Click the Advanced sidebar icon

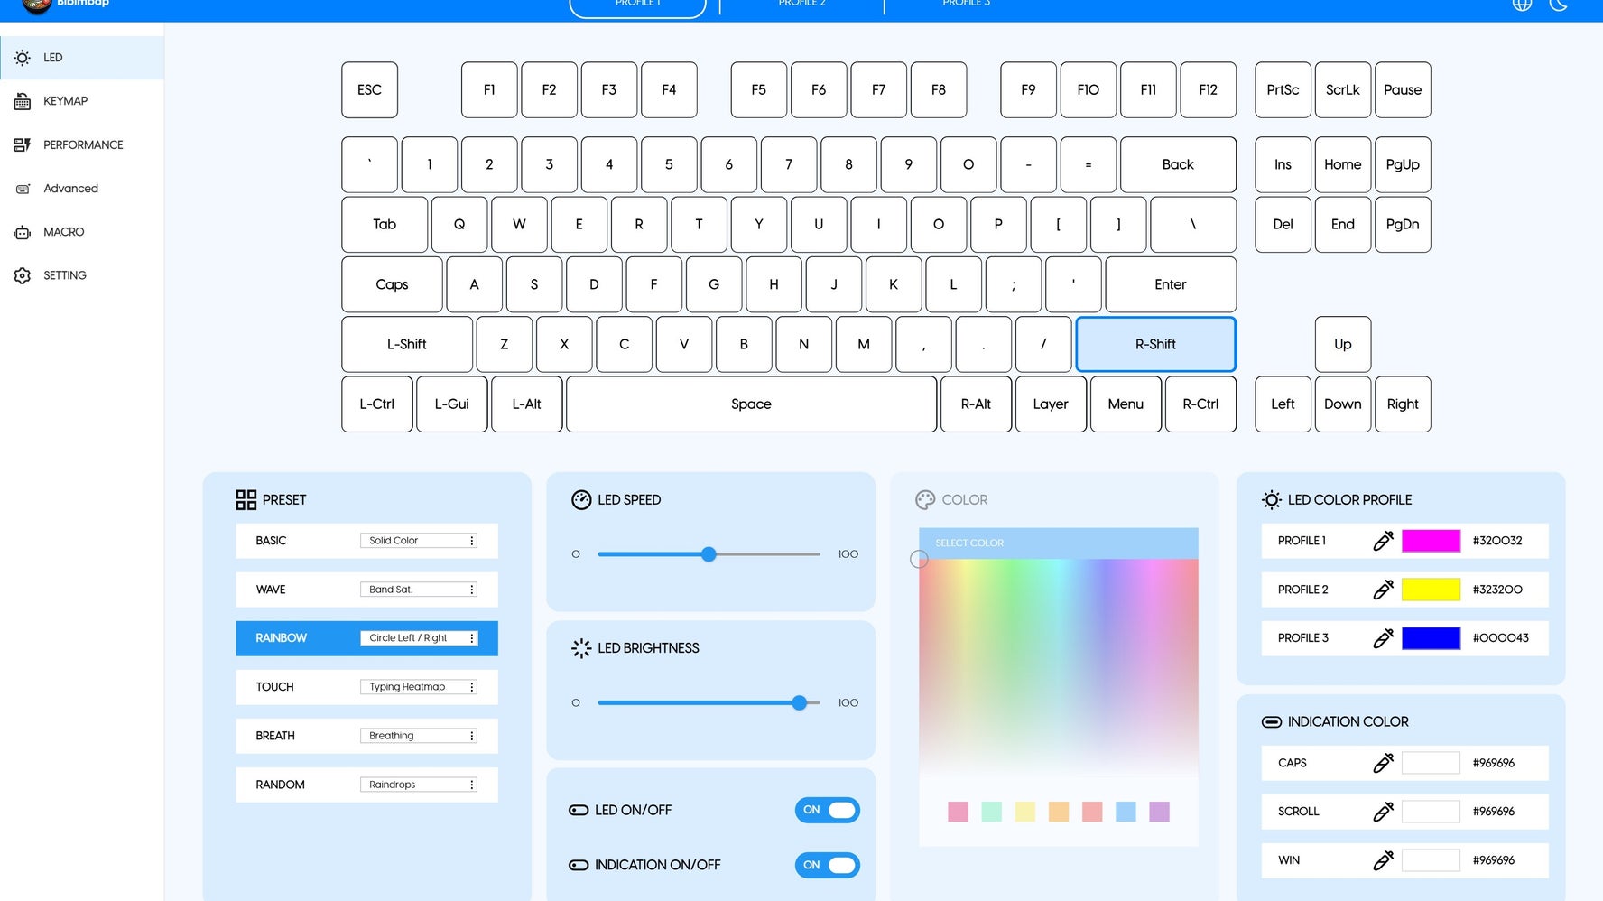(x=23, y=189)
